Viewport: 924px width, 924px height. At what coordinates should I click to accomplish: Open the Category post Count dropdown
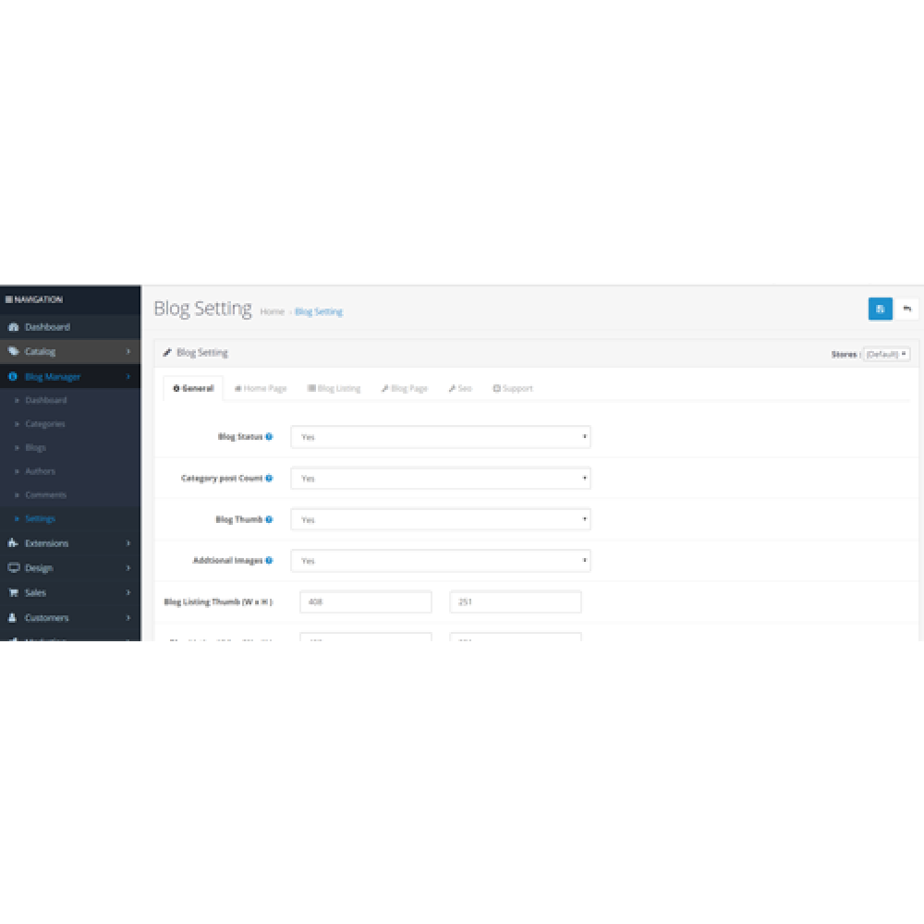441,478
